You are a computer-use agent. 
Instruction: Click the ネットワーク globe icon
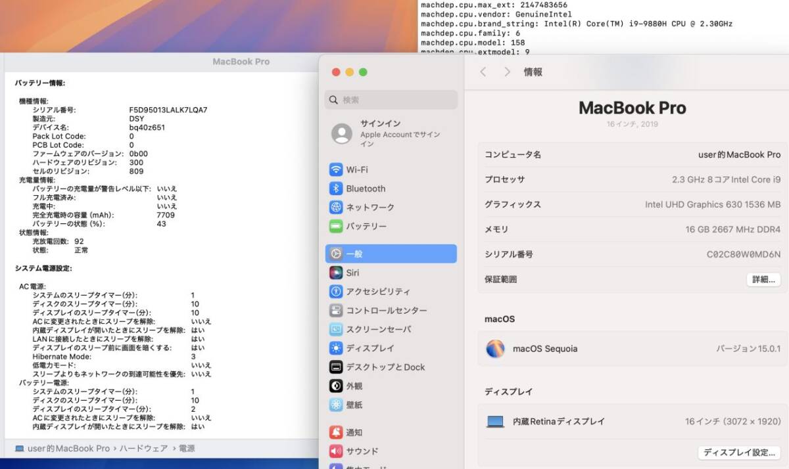point(336,207)
